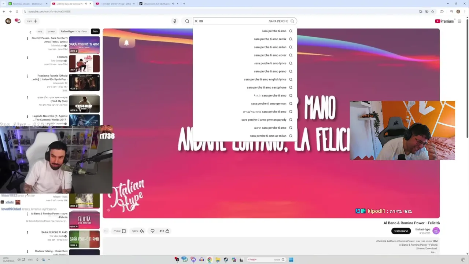Go to YouTube Premium home logo
The width and height of the screenshot is (469, 264).
click(444, 21)
